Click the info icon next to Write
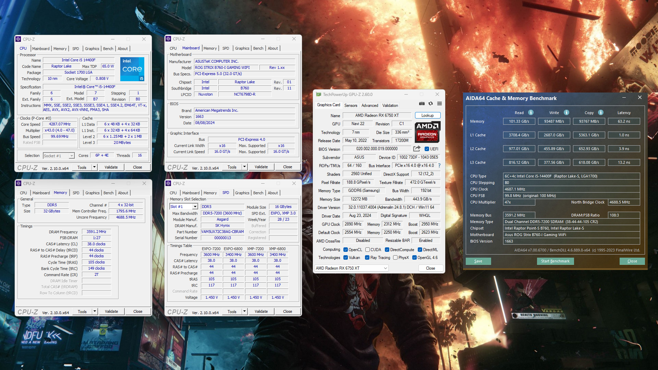Viewport: 658px width, 370px height. coord(566,112)
